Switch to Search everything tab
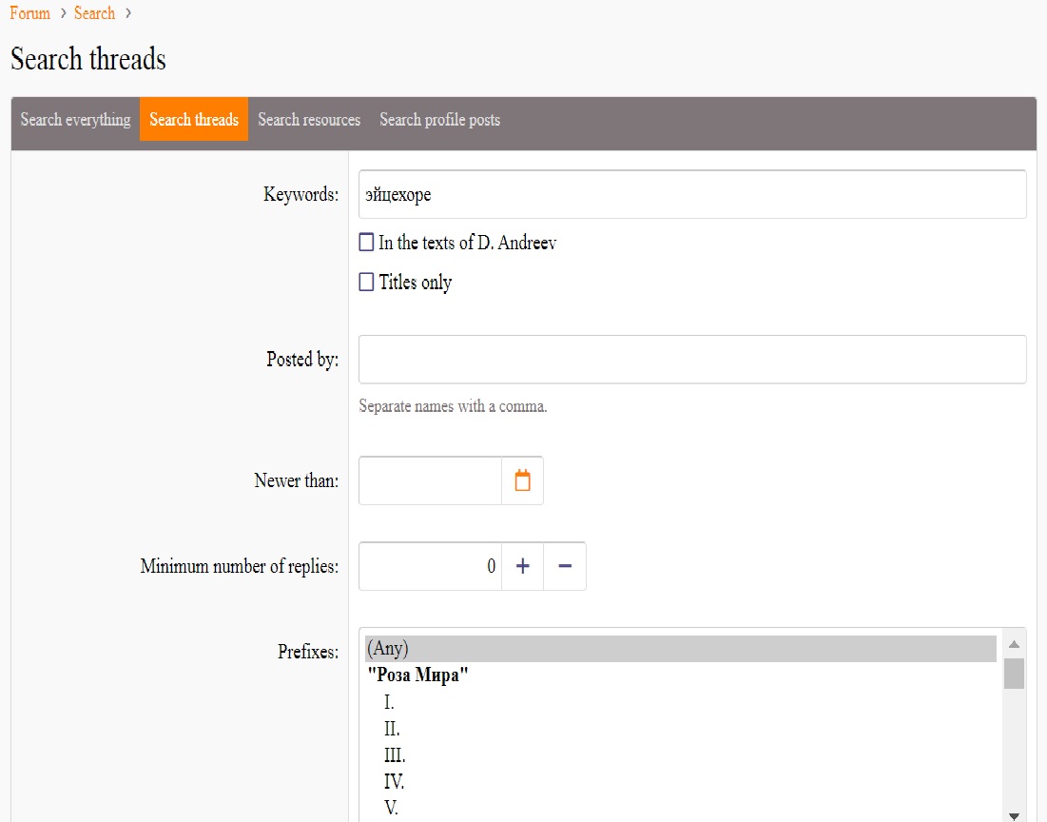 75,119
